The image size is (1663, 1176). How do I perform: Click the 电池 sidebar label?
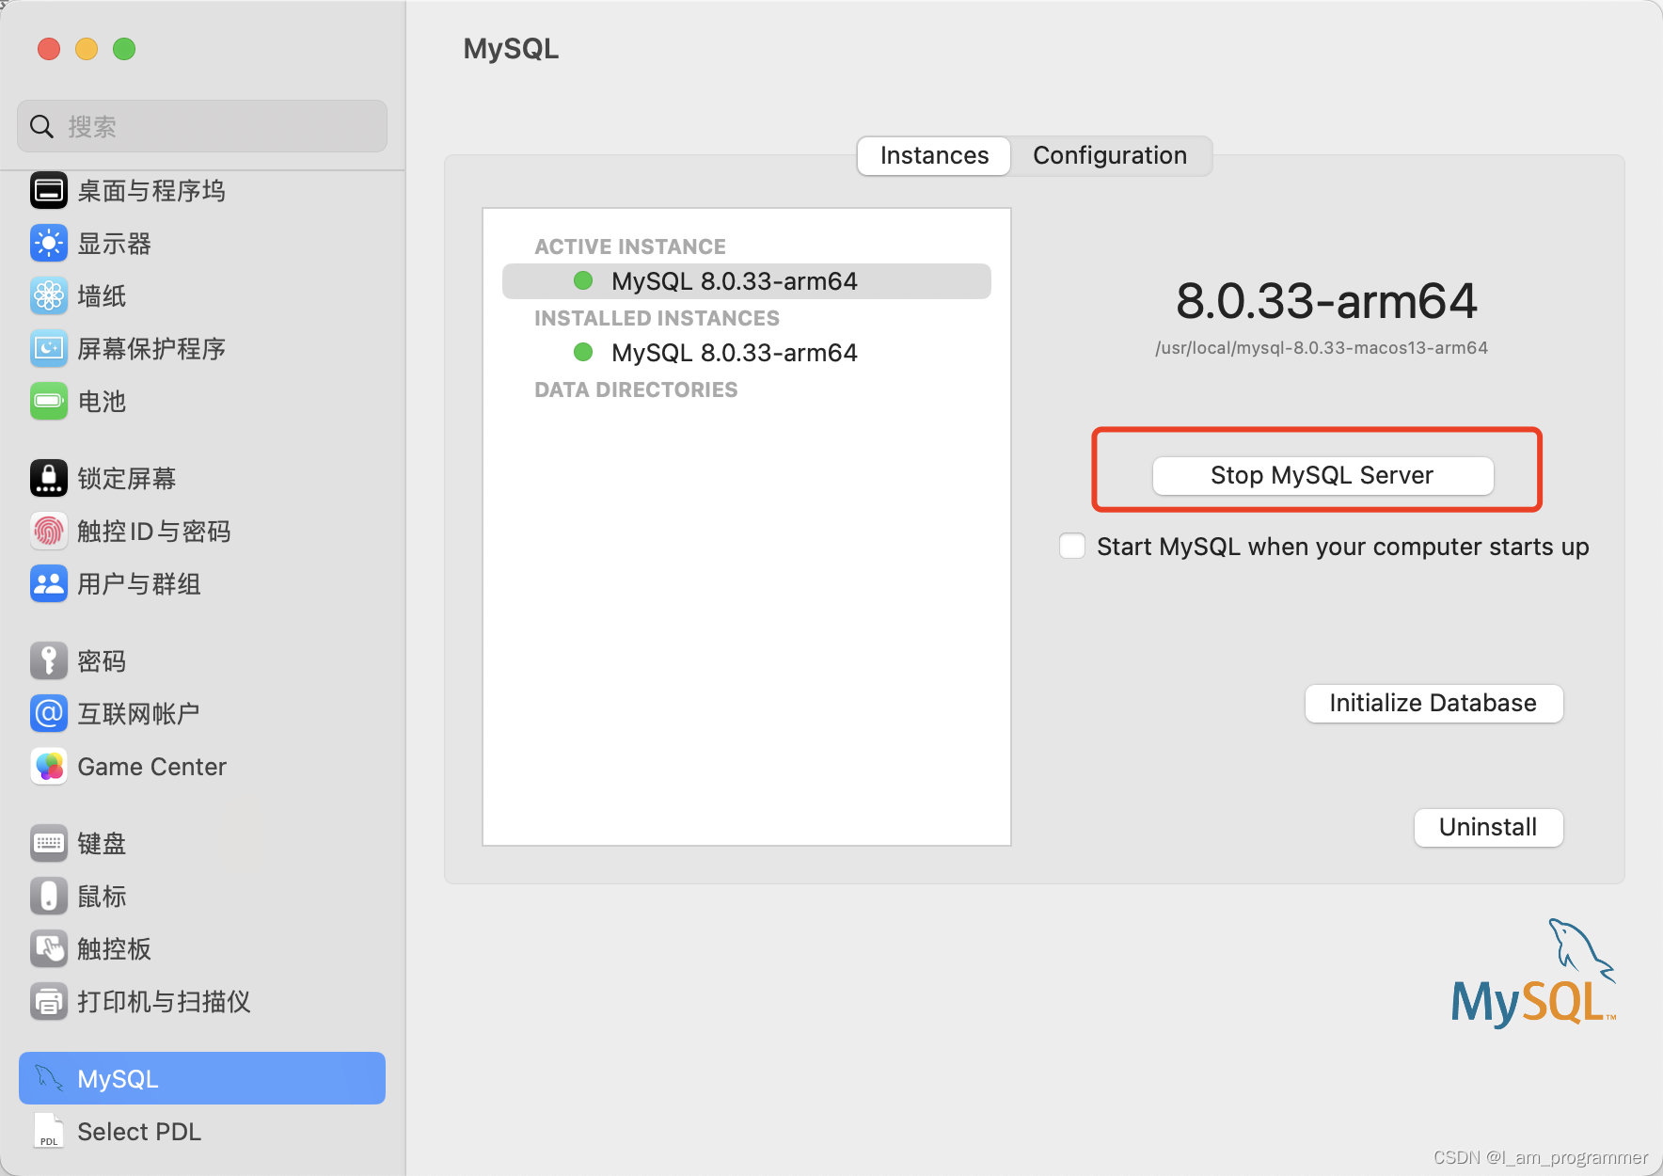coord(102,402)
